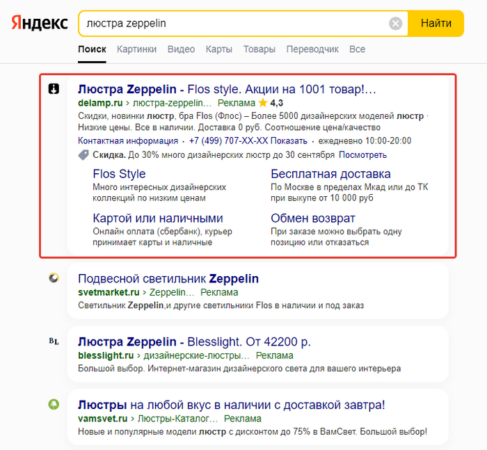Open the Видео tab
This screenshot has height=450, width=487.
[181, 49]
